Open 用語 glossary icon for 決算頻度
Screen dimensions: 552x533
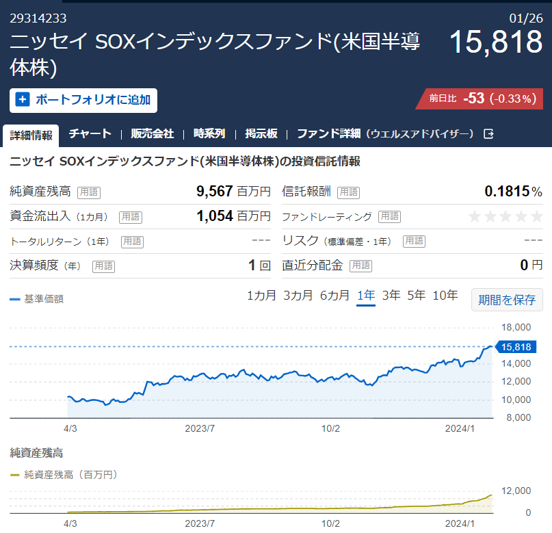104,266
